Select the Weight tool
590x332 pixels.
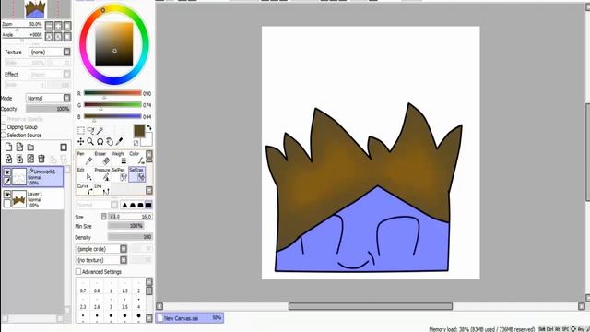(119, 159)
